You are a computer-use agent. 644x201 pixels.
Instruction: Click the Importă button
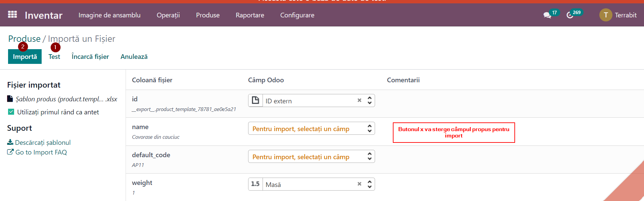25,57
